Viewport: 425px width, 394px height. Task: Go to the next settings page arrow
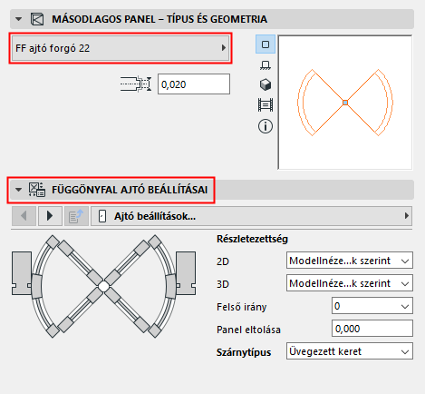(x=50, y=216)
